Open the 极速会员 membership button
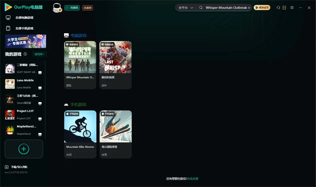 point(262,8)
